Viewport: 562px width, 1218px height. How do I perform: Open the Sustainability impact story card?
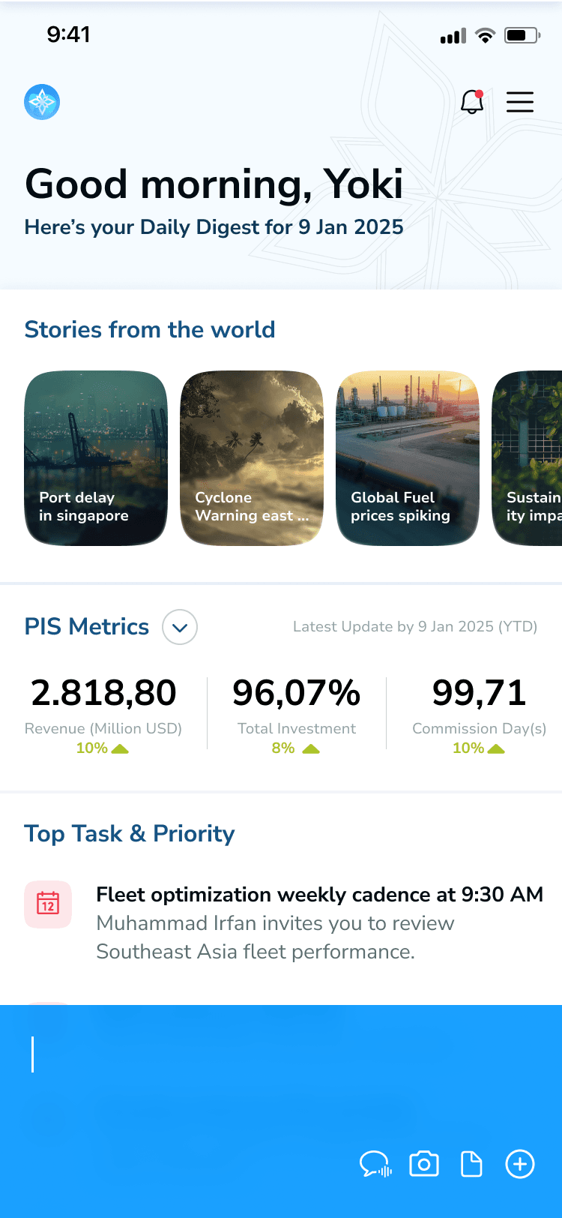(527, 458)
